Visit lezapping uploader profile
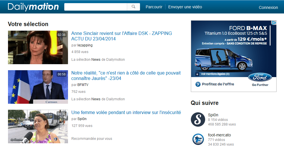This screenshot has height=149, width=284. coord(85,45)
